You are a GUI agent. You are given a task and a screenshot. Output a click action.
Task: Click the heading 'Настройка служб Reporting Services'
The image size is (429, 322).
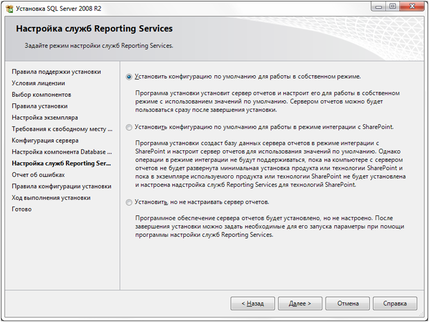[94, 29]
